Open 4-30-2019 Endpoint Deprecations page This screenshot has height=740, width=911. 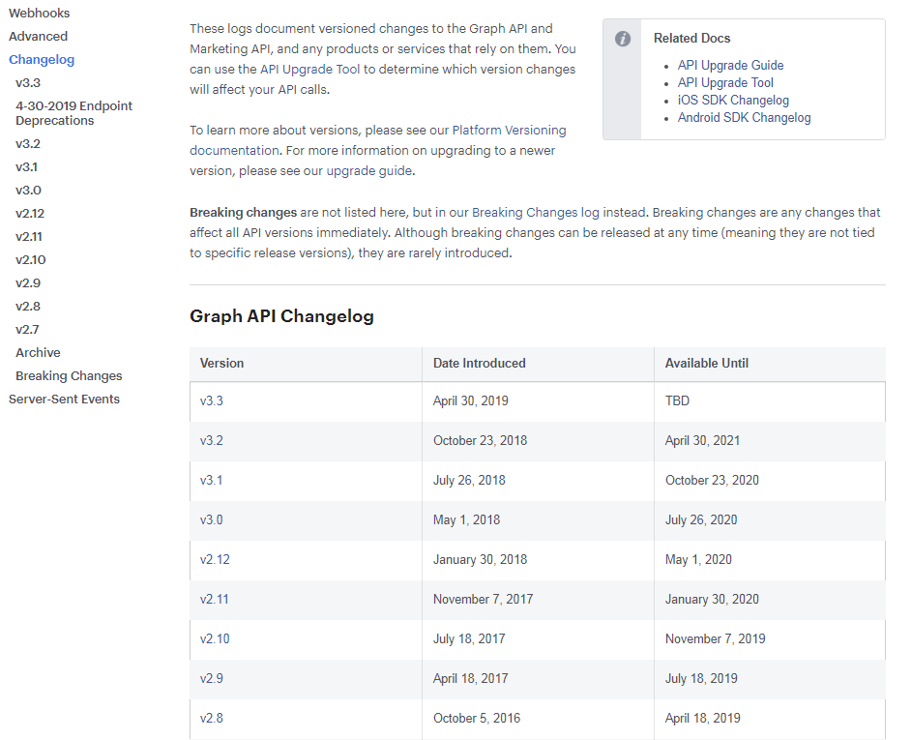[74, 112]
